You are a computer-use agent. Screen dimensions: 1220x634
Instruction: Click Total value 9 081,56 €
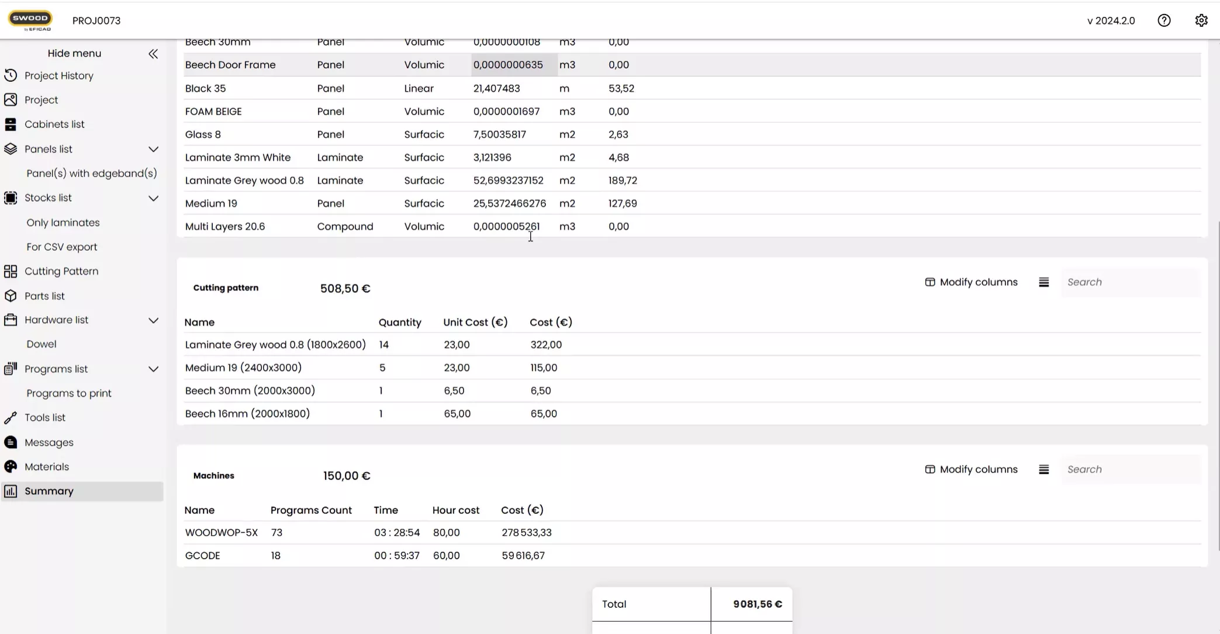click(758, 604)
